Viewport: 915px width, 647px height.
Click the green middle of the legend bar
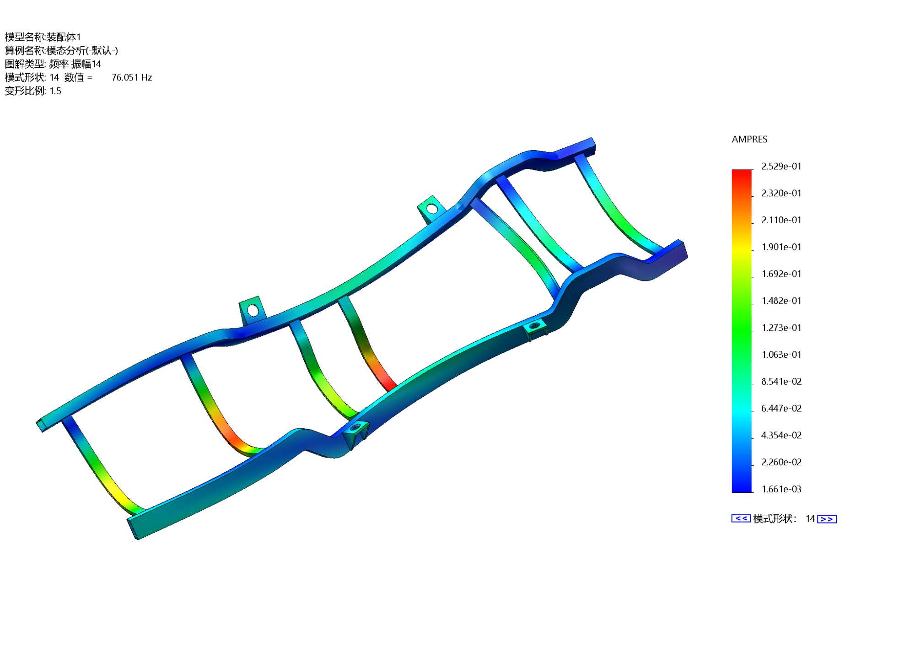[742, 329]
